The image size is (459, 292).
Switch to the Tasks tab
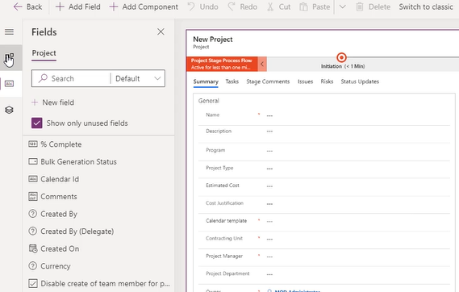tap(232, 81)
